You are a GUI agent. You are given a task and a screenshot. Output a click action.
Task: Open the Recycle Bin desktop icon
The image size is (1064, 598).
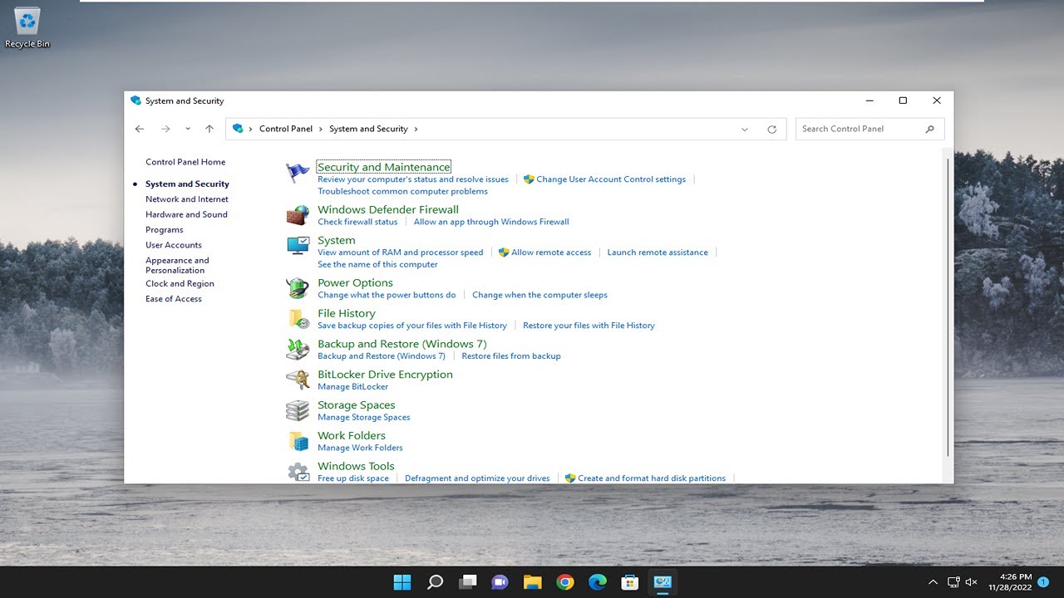click(x=27, y=27)
